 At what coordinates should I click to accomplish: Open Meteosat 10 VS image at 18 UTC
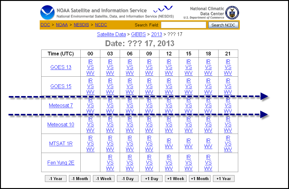tap(208, 124)
